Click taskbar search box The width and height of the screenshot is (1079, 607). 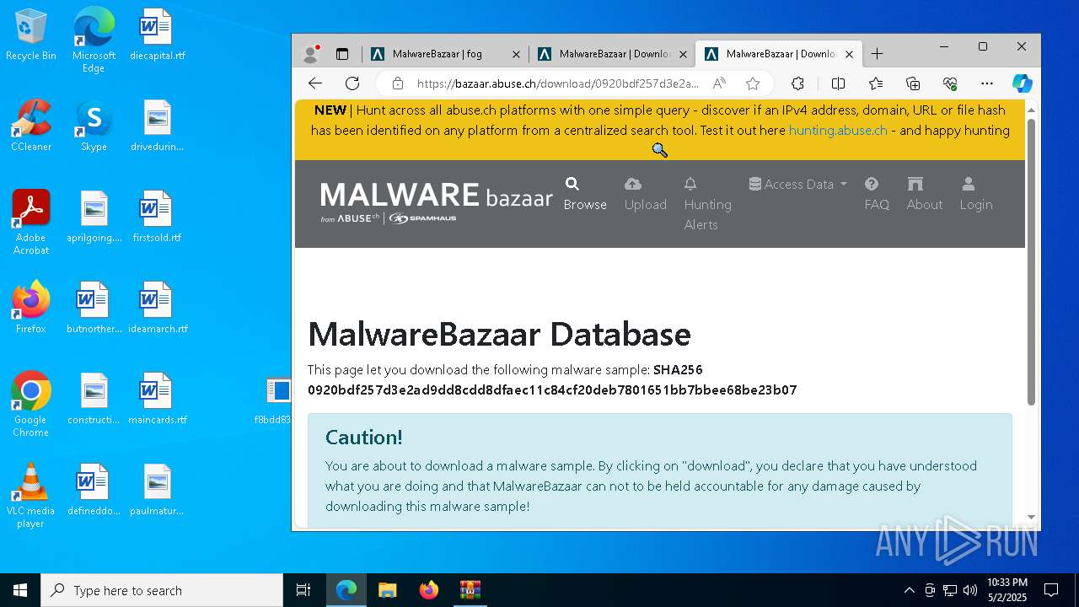(162, 590)
